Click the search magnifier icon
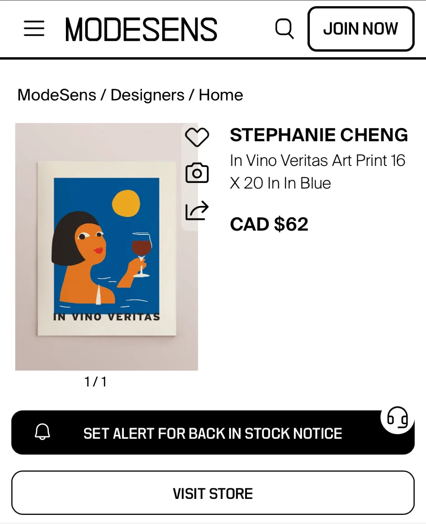 tap(284, 29)
